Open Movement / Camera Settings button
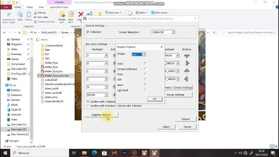This screenshot has width=279, height=157. [x=178, y=88]
